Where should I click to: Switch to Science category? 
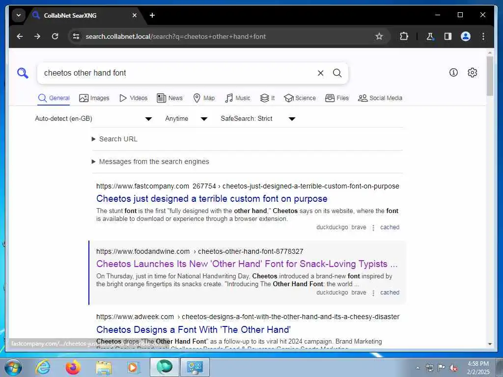pos(300,98)
